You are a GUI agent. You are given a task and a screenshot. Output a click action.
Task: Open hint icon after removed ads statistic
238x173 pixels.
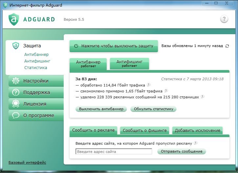point(203,97)
